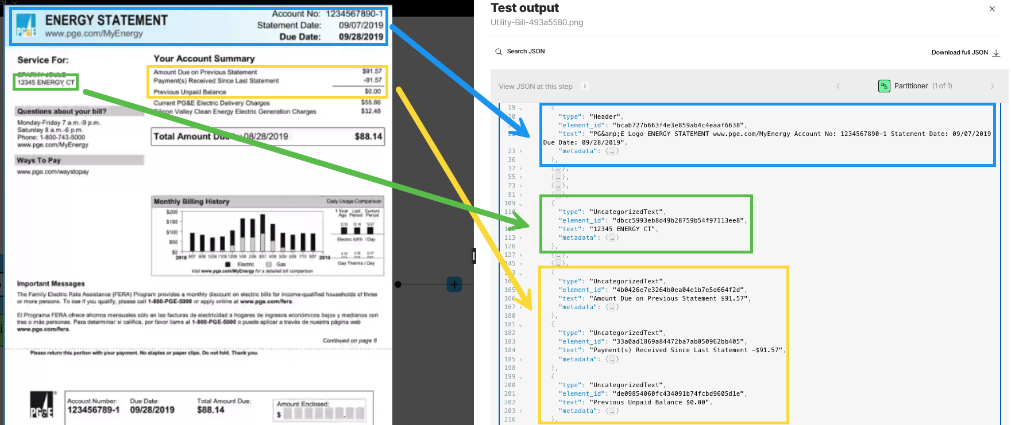
Task: Expand the metadata fold at line 167
Action: (x=521, y=307)
